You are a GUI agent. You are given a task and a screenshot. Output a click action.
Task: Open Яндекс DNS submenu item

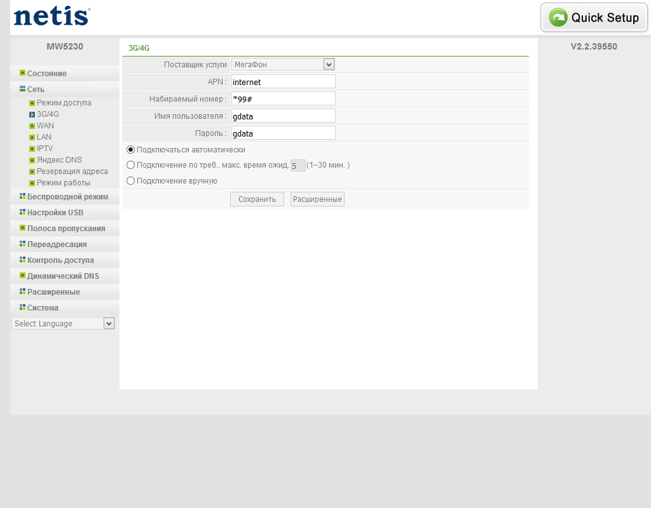[x=59, y=160]
